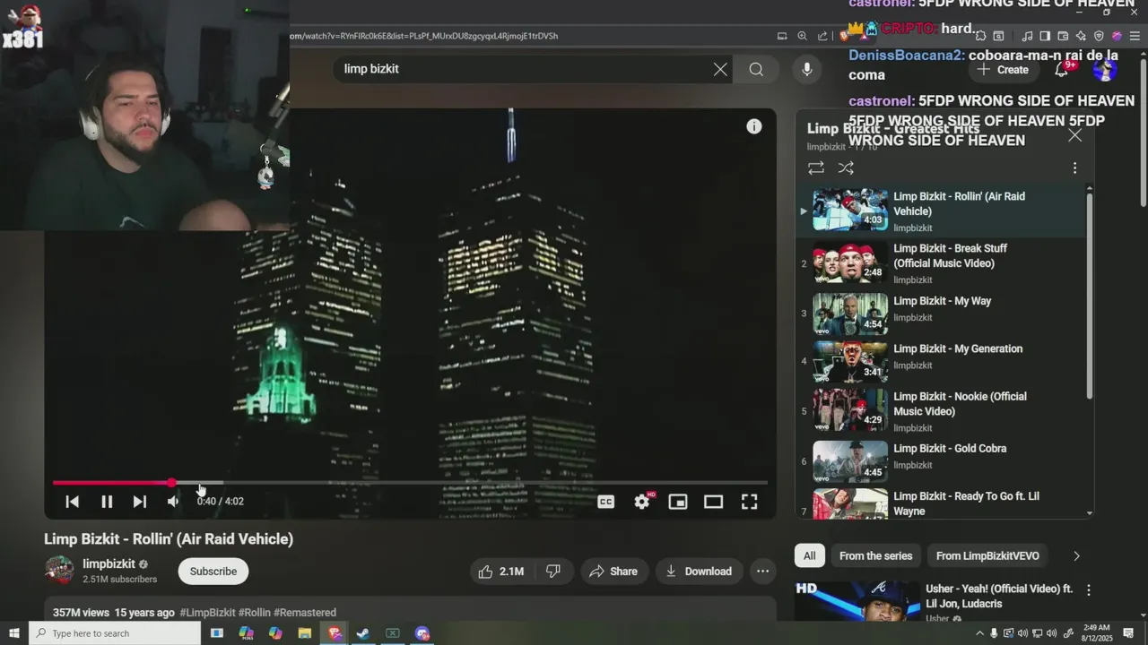Open options for the Usher - Yeah! video

click(1088, 590)
